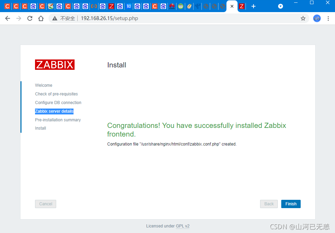
Task: Switch to the colorful pencil icon tab
Action: point(51,6)
